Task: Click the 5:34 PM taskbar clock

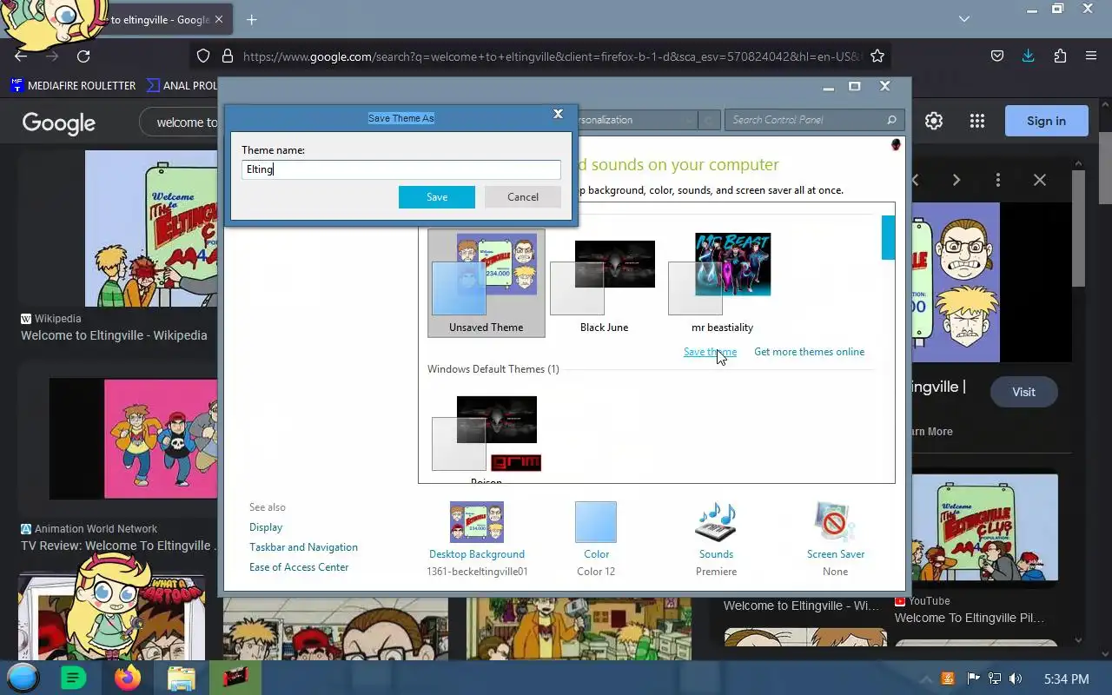Action: coord(1067,678)
